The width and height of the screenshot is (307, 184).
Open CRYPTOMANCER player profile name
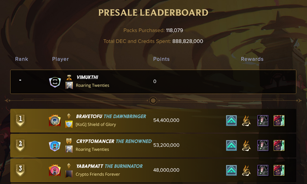(x=95, y=141)
